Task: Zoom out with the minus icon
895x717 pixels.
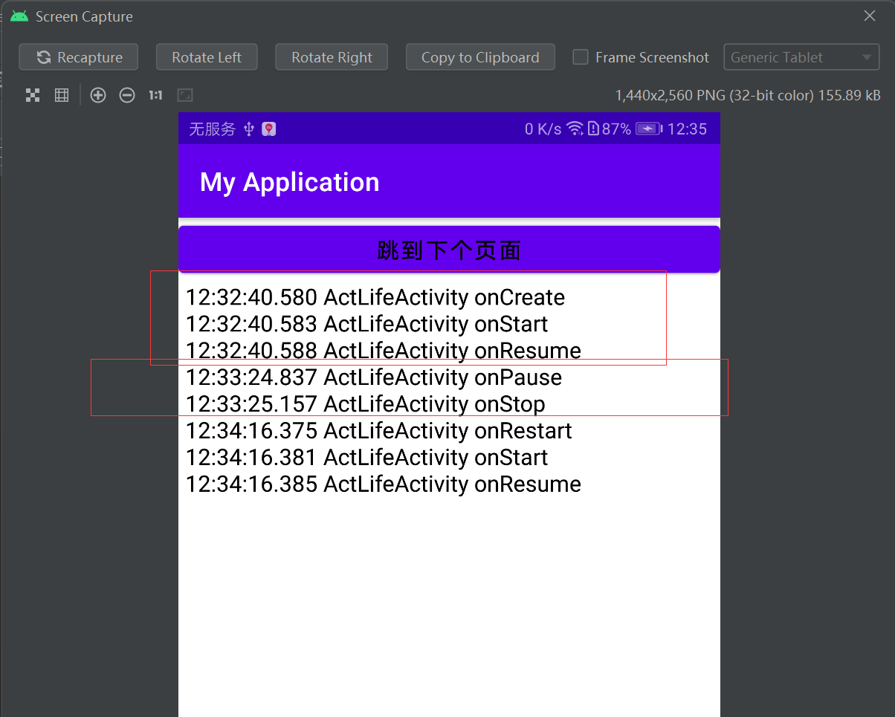Action: click(x=127, y=95)
